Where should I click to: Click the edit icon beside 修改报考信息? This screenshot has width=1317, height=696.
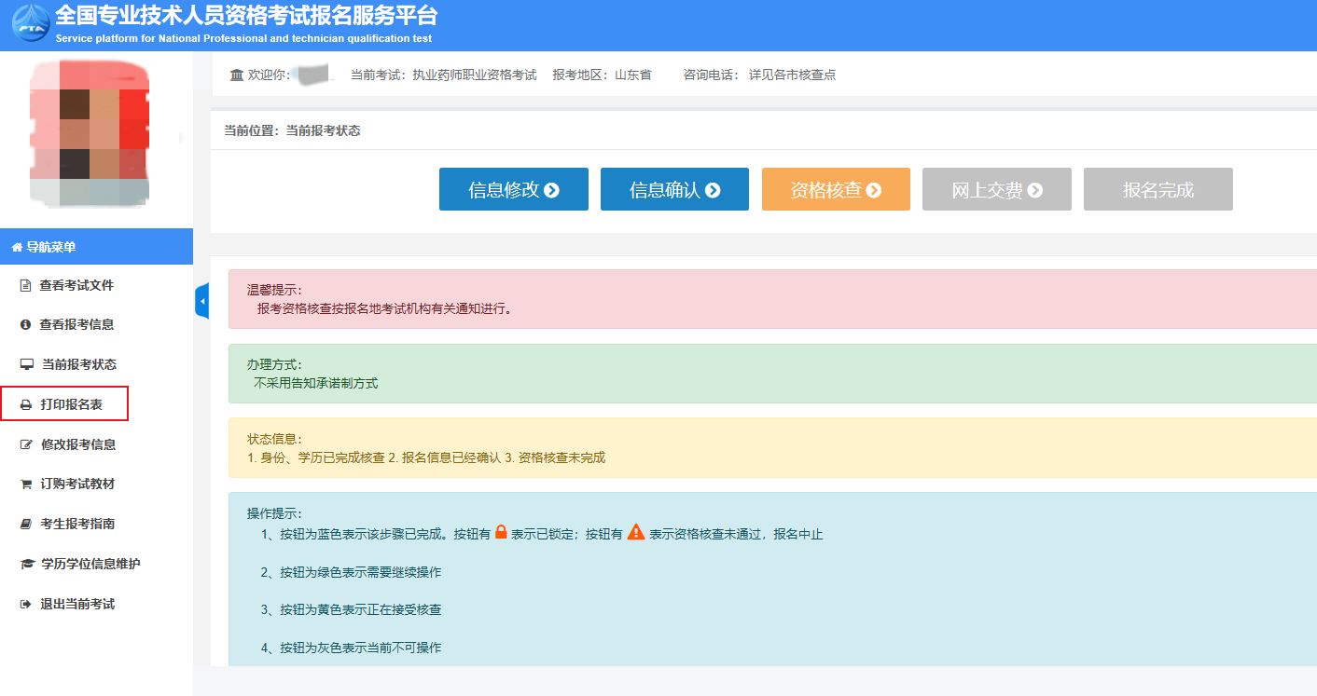26,444
